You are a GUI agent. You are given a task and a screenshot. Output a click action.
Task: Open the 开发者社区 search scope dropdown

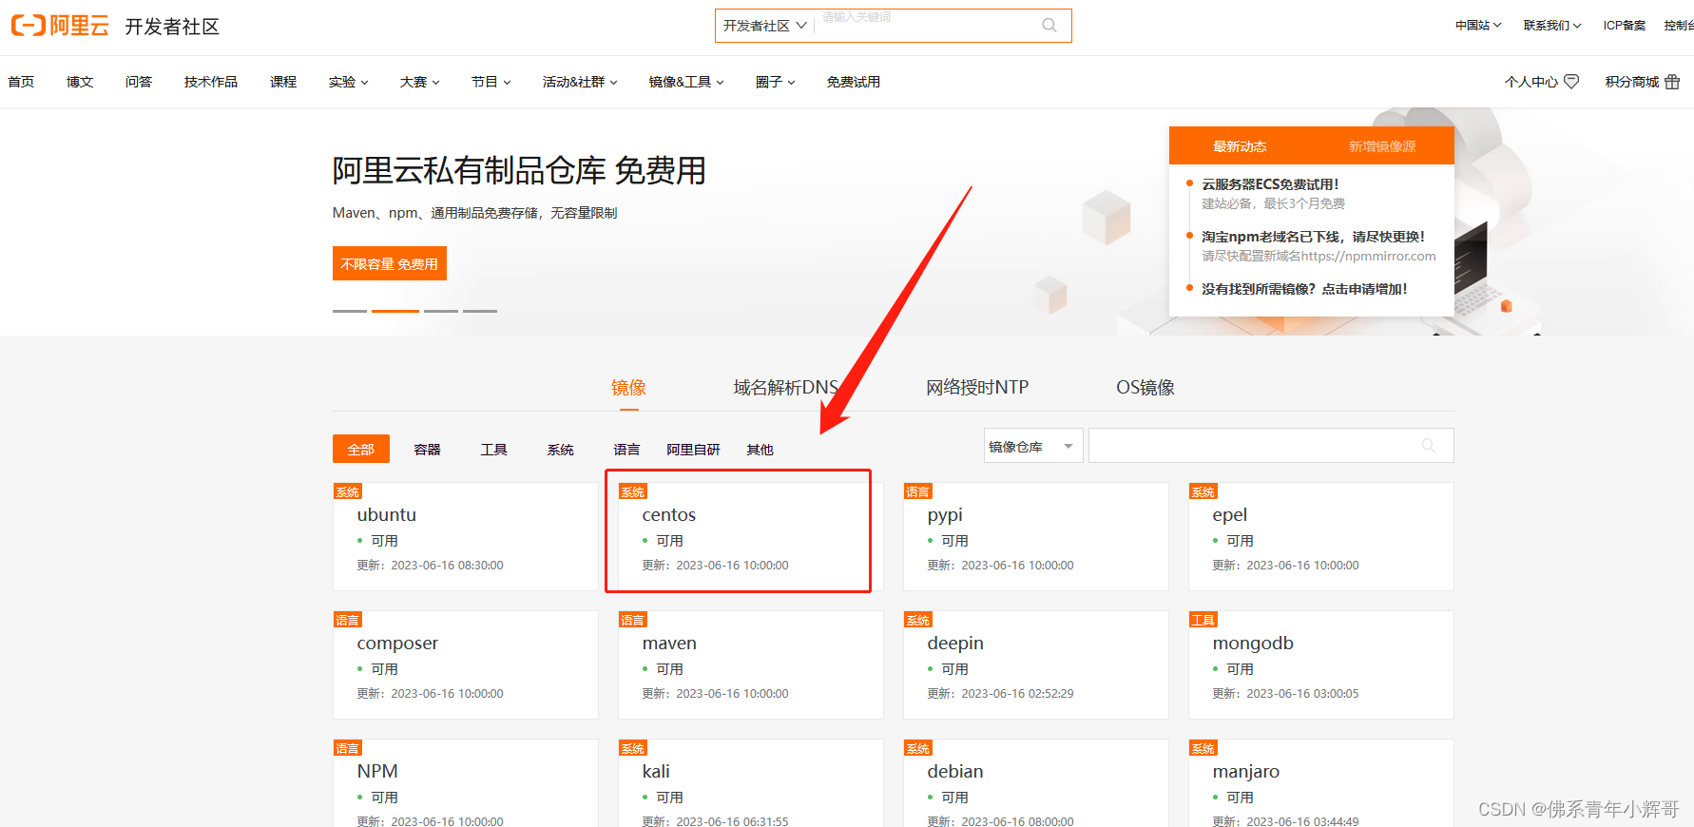pos(764,26)
